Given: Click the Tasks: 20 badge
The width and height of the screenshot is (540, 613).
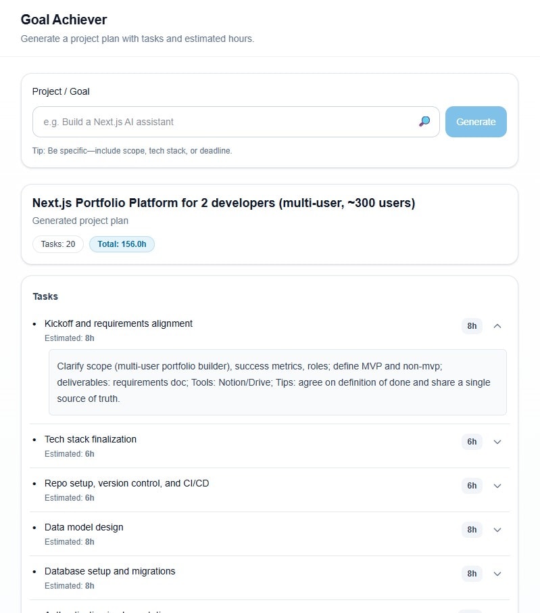Looking at the screenshot, I should click(57, 244).
